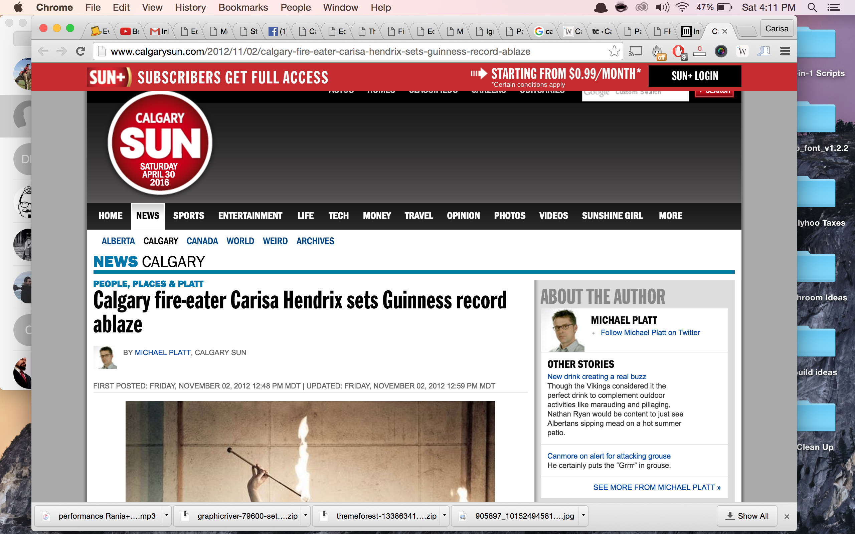The width and height of the screenshot is (855, 534).
Task: Open the TECH section
Action: point(338,216)
